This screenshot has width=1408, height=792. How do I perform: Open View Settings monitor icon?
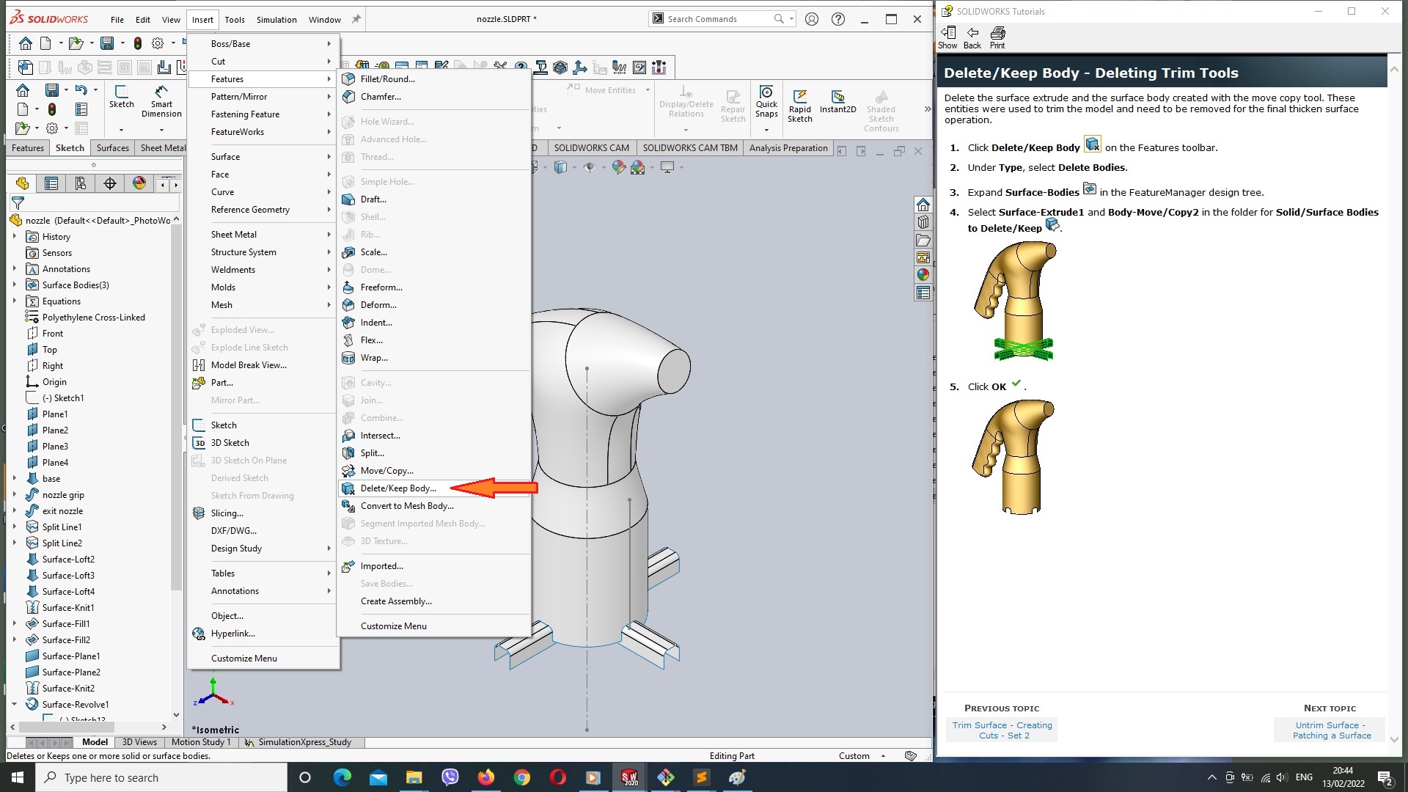667,167
